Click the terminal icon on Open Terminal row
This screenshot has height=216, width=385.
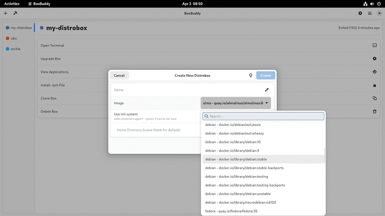click(374, 45)
